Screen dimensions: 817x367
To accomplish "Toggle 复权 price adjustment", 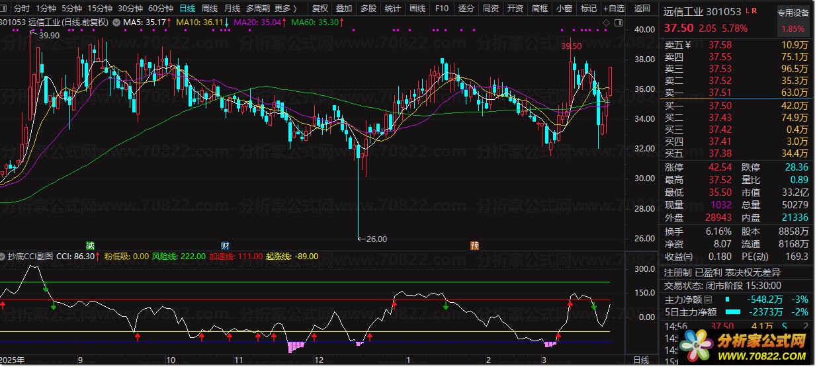I will click(x=320, y=9).
